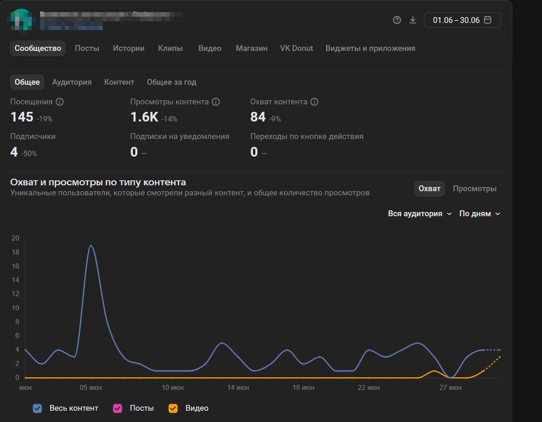Viewport: 542px width, 422px height.
Task: Toggle the Видео legend checkbox
Action: coord(173,408)
